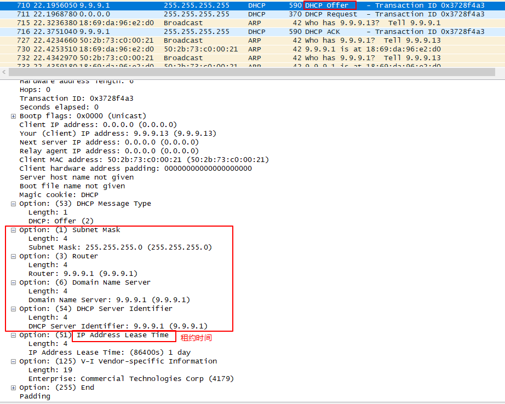
Task: Select IP Address Lease Time 86400s line
Action: 110,353
